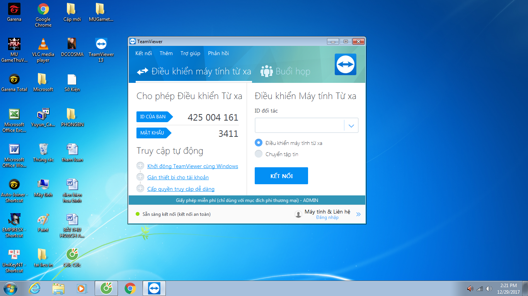Open network icon in system tray
Screen dimensions: 528x296
[480, 288]
